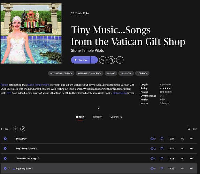Open the Purple album link
The height and width of the screenshot is (174, 200).
[4, 85]
